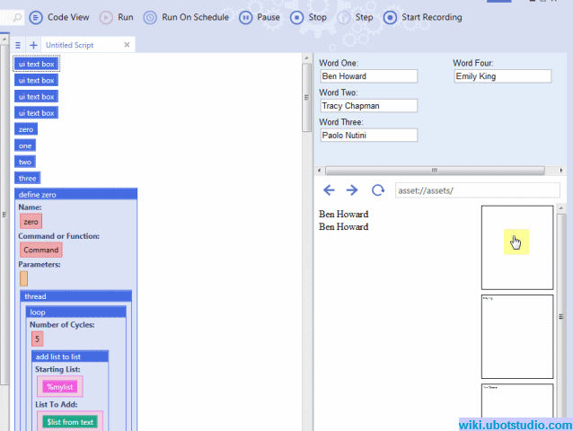Click the script panel vertical scrollbar thumb
This screenshot has width=573, height=431.
tap(306, 97)
